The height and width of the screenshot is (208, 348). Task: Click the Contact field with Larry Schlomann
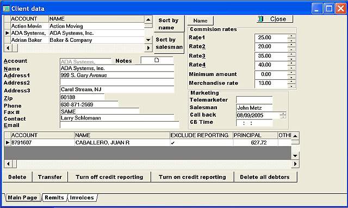point(117,118)
